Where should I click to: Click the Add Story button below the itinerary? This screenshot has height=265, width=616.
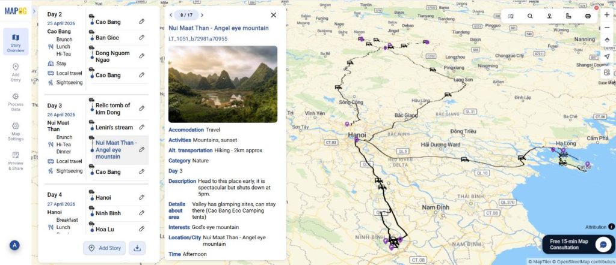(x=104, y=248)
